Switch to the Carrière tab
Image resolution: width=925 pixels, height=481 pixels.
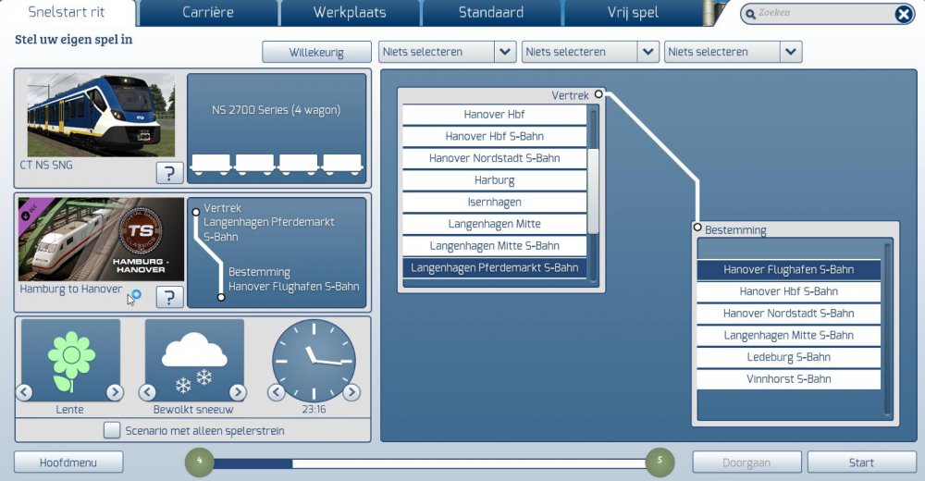tap(207, 13)
